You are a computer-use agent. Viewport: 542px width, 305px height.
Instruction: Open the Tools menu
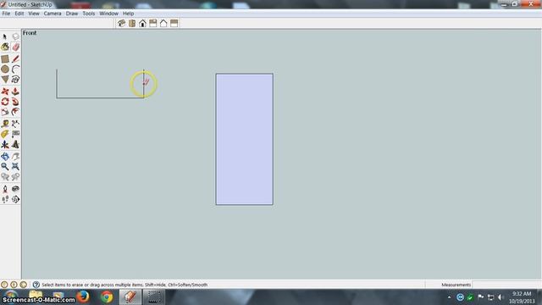click(x=88, y=14)
